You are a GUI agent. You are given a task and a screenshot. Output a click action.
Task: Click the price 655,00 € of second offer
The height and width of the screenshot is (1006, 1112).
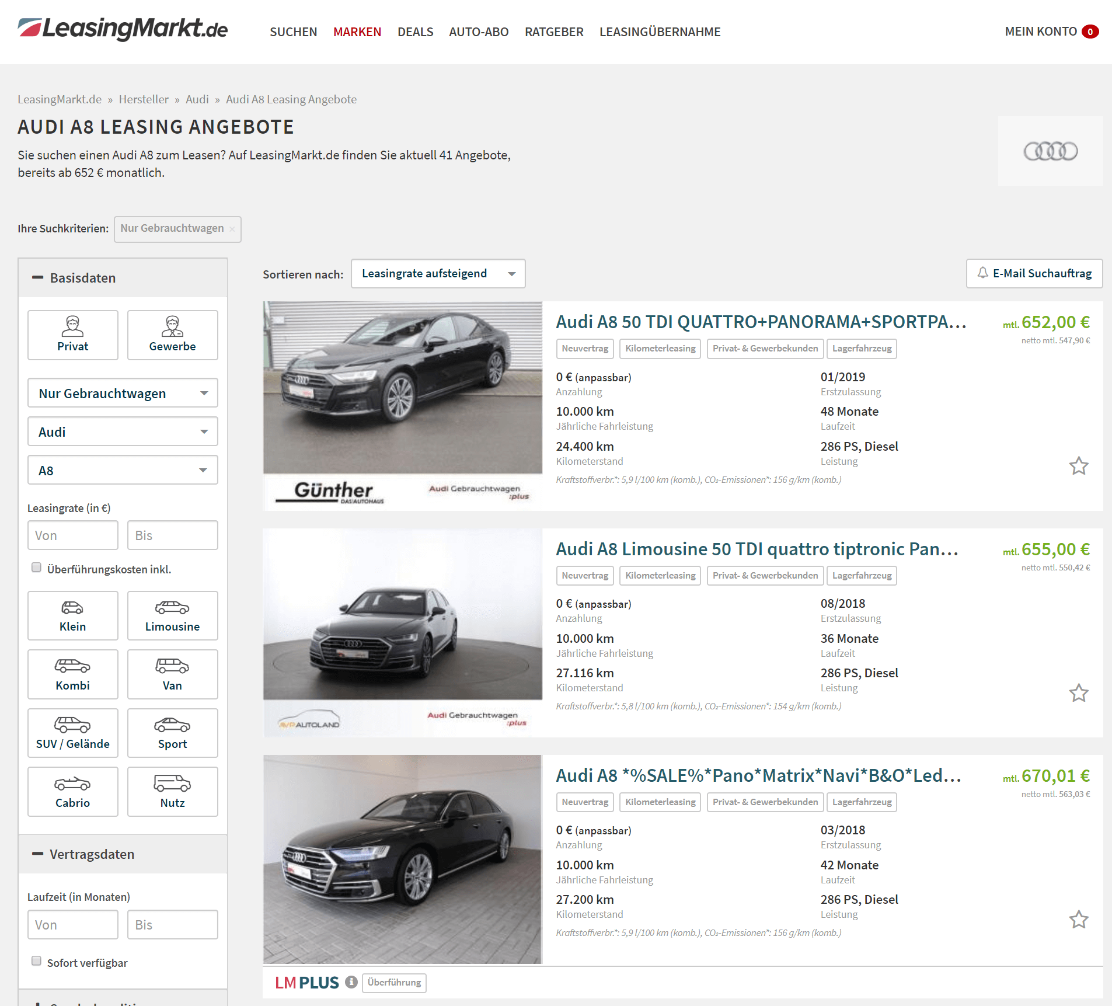tap(1055, 549)
